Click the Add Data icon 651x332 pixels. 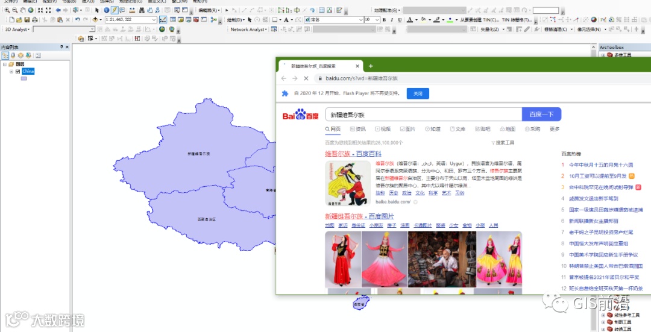[95, 19]
